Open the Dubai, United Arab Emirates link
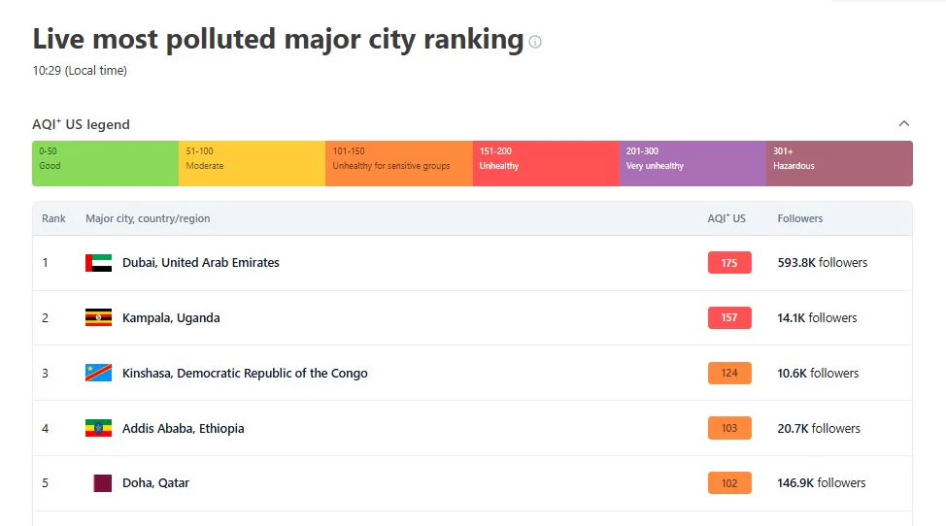946x526 pixels. 200,263
